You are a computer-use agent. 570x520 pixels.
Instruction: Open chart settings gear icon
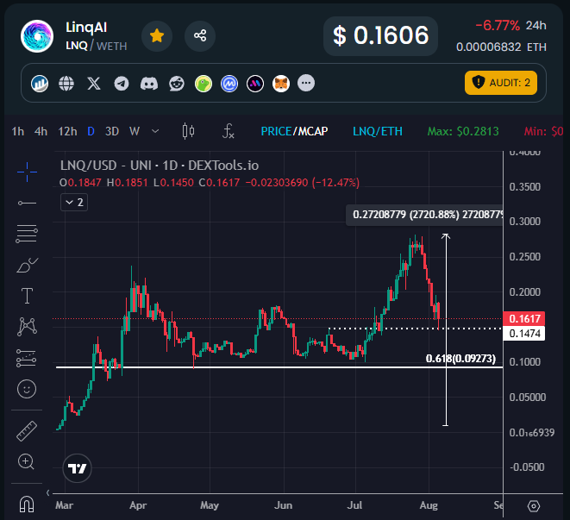click(x=533, y=506)
